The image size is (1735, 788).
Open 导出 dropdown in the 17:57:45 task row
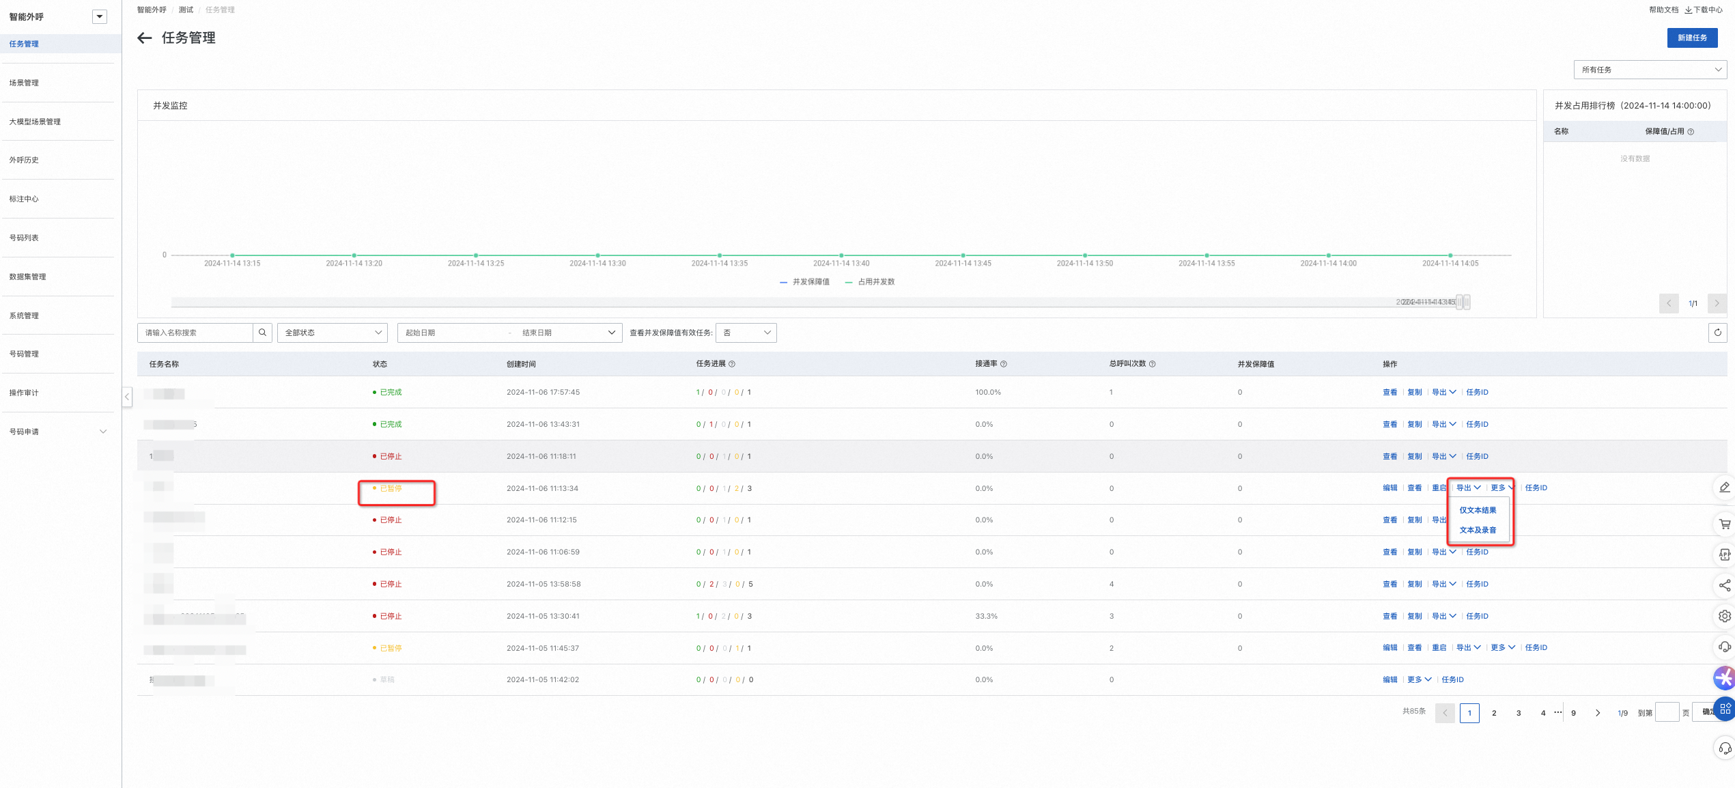click(1443, 393)
